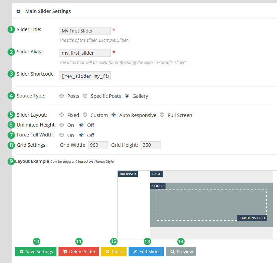Select the Fixed slider layout option
The width and height of the screenshot is (277, 263).
point(62,115)
